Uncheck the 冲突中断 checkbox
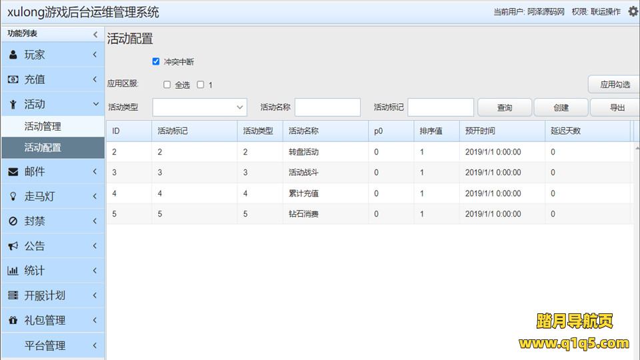Viewport: 640px width, 360px height. (x=156, y=61)
